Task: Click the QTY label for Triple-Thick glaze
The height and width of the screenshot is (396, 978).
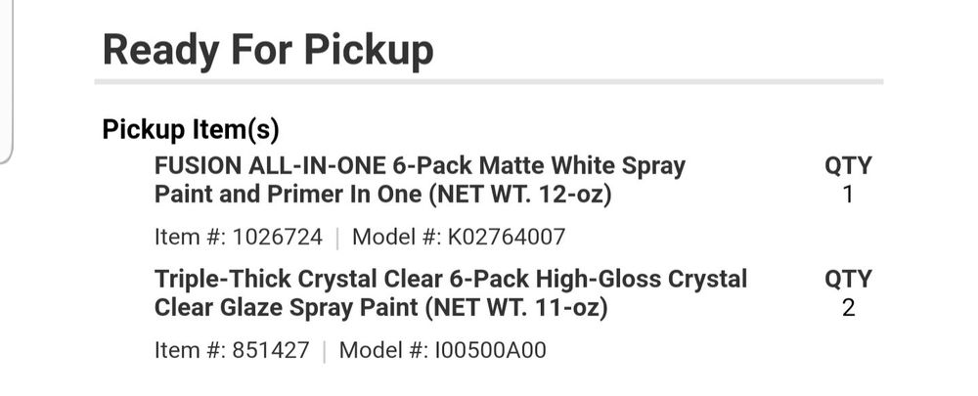Action: pyautogui.click(x=848, y=280)
